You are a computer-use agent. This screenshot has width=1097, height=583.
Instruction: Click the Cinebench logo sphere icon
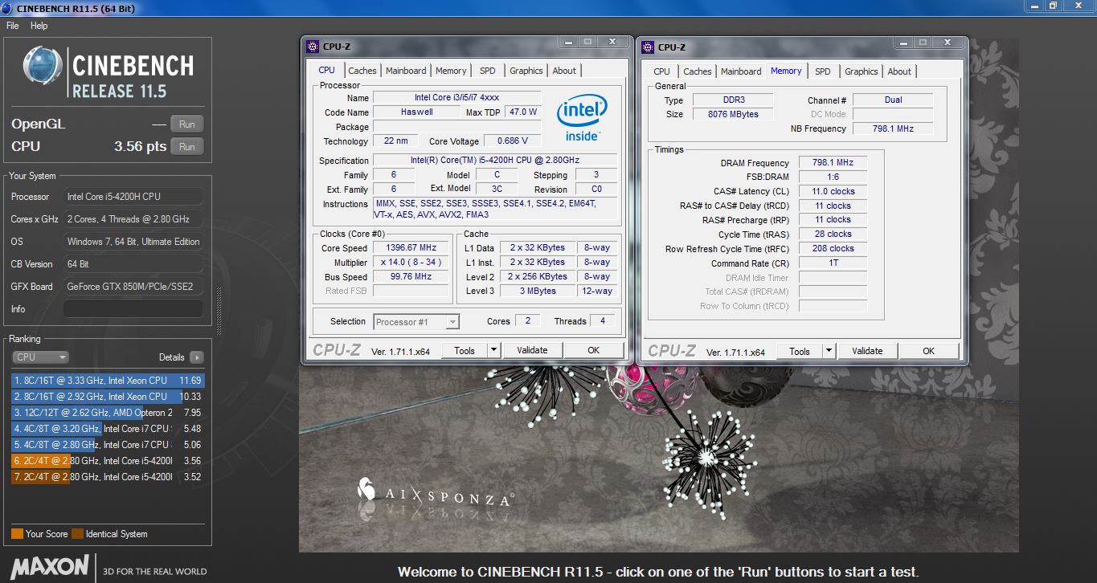coord(43,67)
